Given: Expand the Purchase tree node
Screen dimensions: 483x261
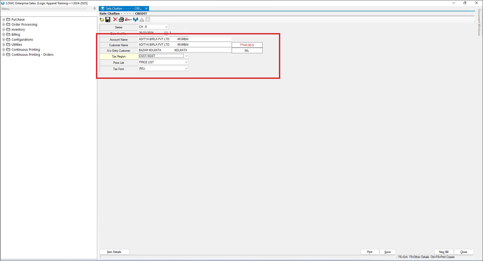Looking at the screenshot, I should pos(4,20).
